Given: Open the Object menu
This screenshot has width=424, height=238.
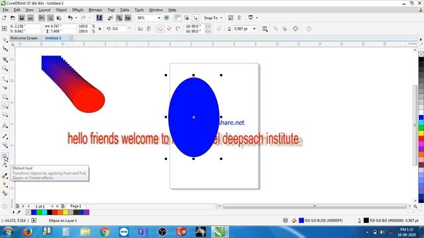Looking at the screenshot, I should click(x=61, y=10).
